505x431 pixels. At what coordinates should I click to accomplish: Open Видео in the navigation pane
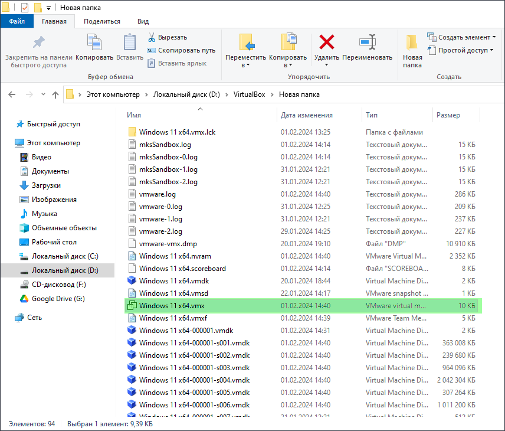coord(41,157)
